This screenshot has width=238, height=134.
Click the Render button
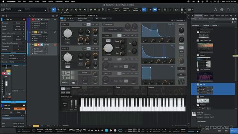19,109
